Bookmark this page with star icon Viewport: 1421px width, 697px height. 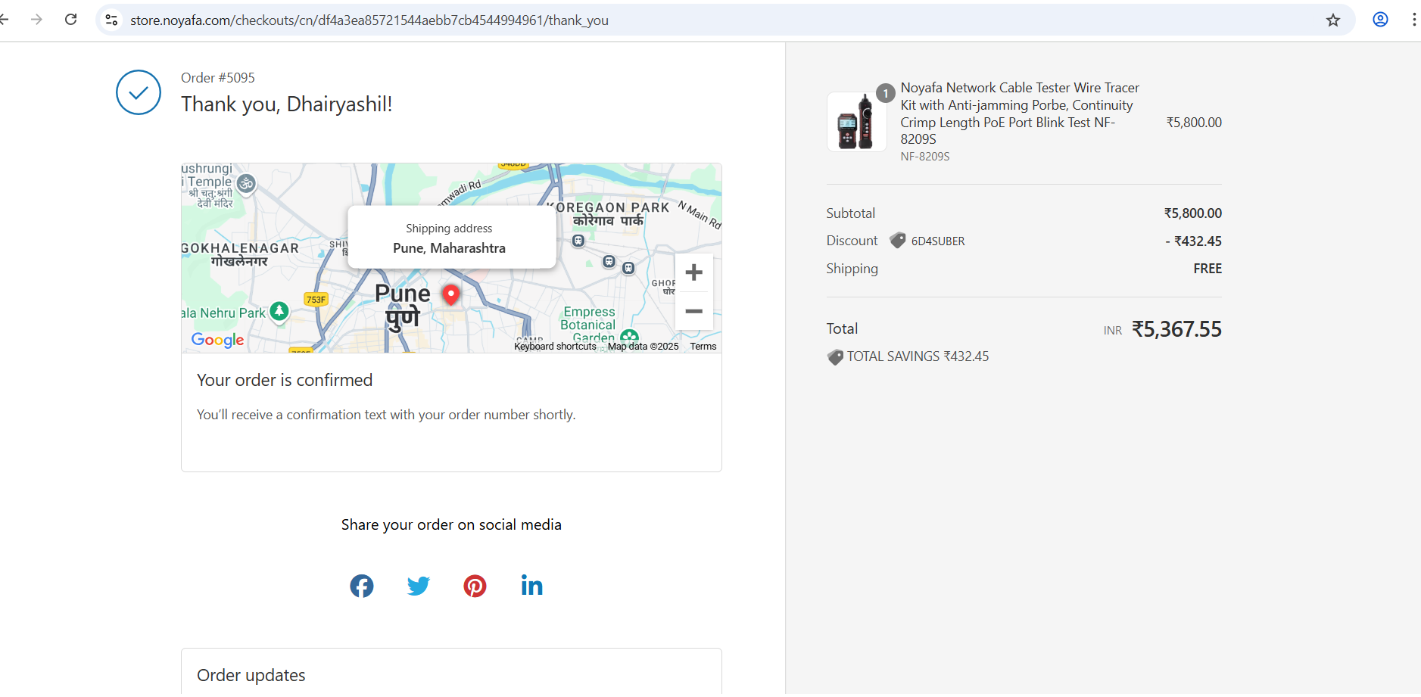coord(1333,20)
